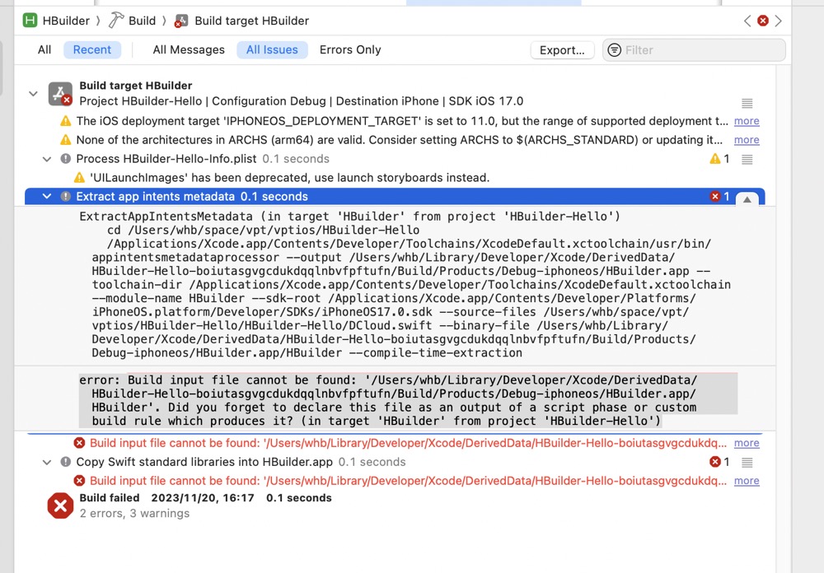Click HBuilder in the breadcrumb path
Image resolution: width=824 pixels, height=573 pixels.
(66, 21)
